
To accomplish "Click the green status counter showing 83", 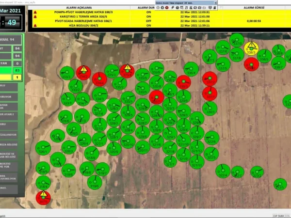I will pos(18,70).
